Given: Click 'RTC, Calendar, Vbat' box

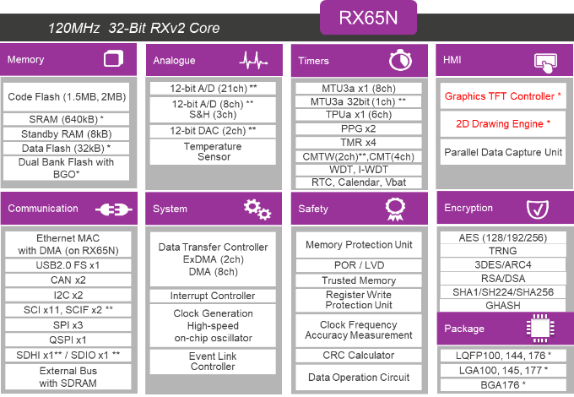Looking at the screenshot, I should pyautogui.click(x=359, y=182).
